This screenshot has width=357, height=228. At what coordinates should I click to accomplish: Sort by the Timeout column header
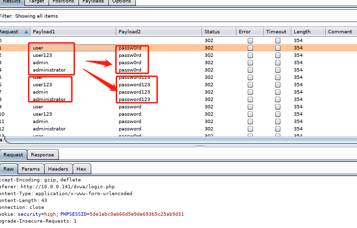click(x=278, y=32)
